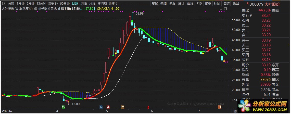Select the 15分钟 period
Image resolution: width=291 pixels, height=114 pixels.
click(41, 3)
